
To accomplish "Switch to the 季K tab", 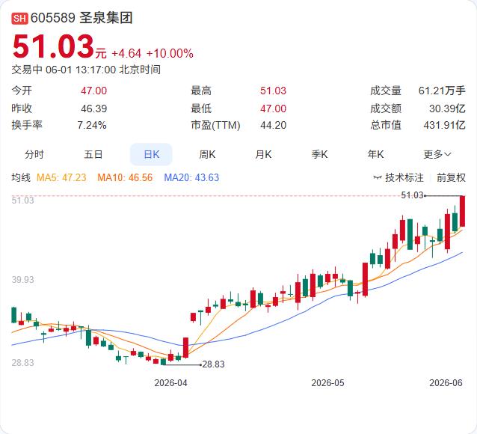I will (319, 154).
